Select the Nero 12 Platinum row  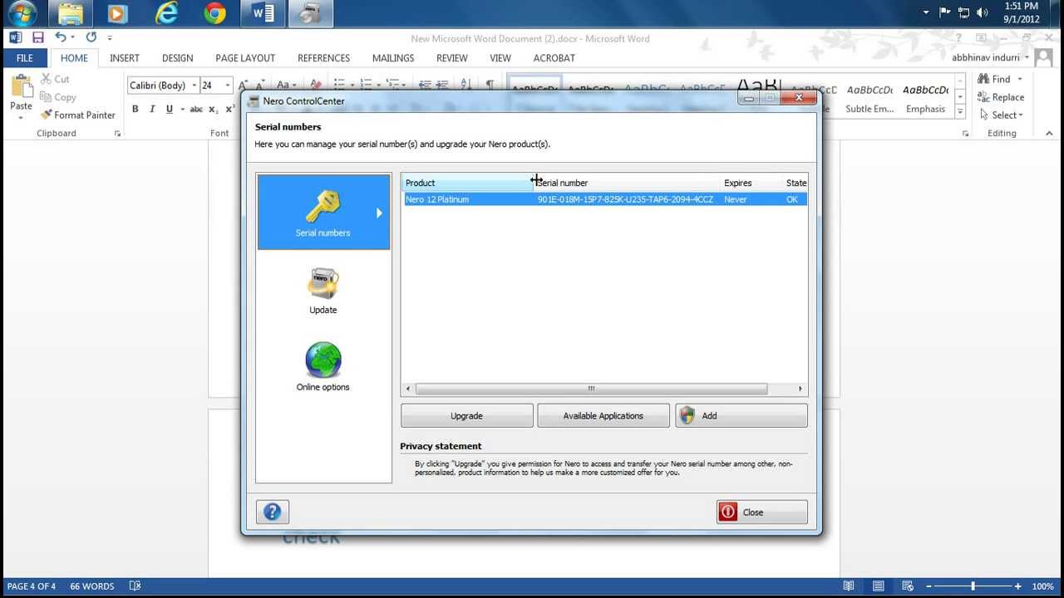(x=604, y=199)
